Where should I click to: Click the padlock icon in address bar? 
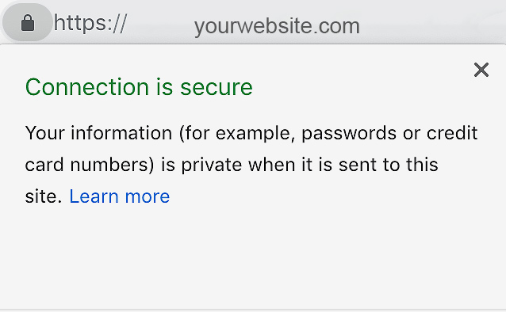pyautogui.click(x=28, y=22)
